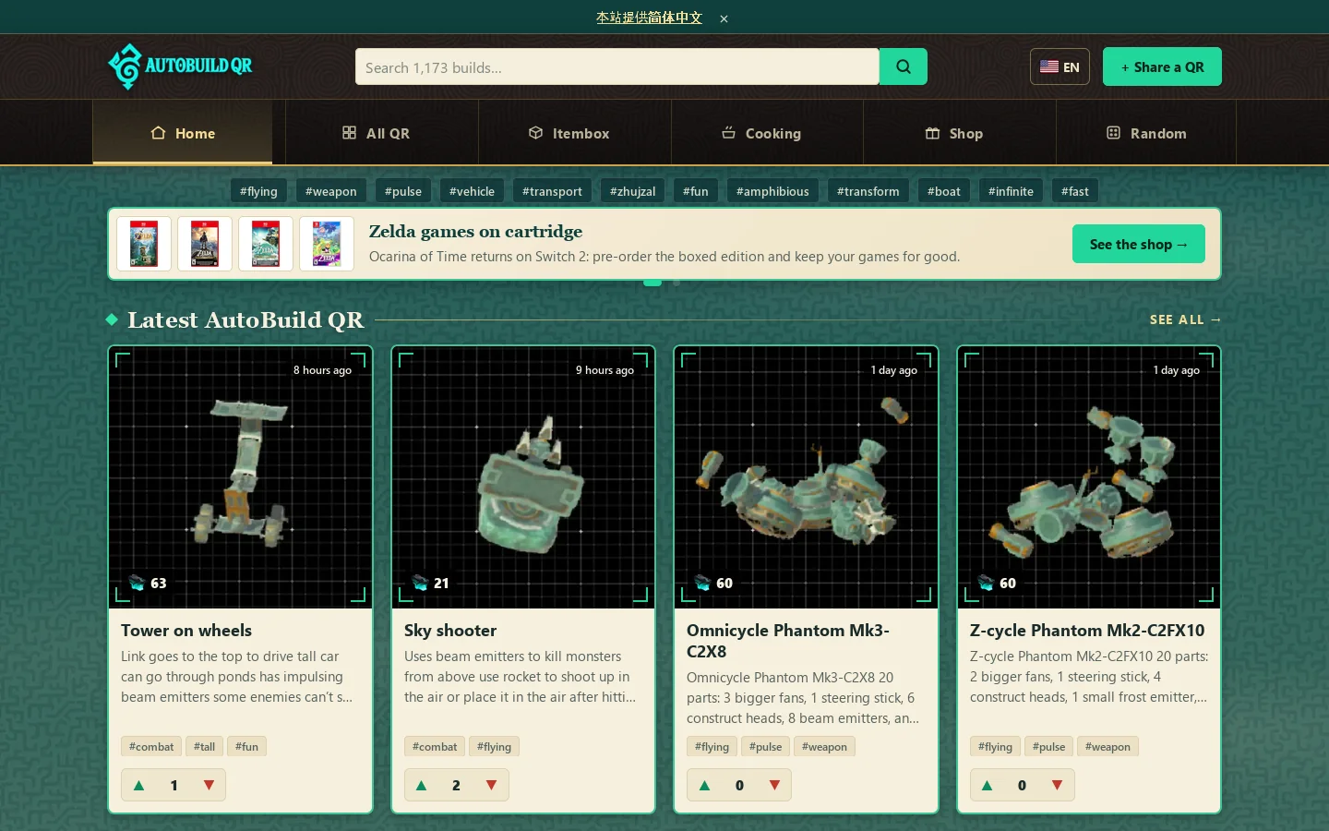Open the language selector showing EN
Image resolution: width=1329 pixels, height=831 pixels.
tap(1060, 66)
